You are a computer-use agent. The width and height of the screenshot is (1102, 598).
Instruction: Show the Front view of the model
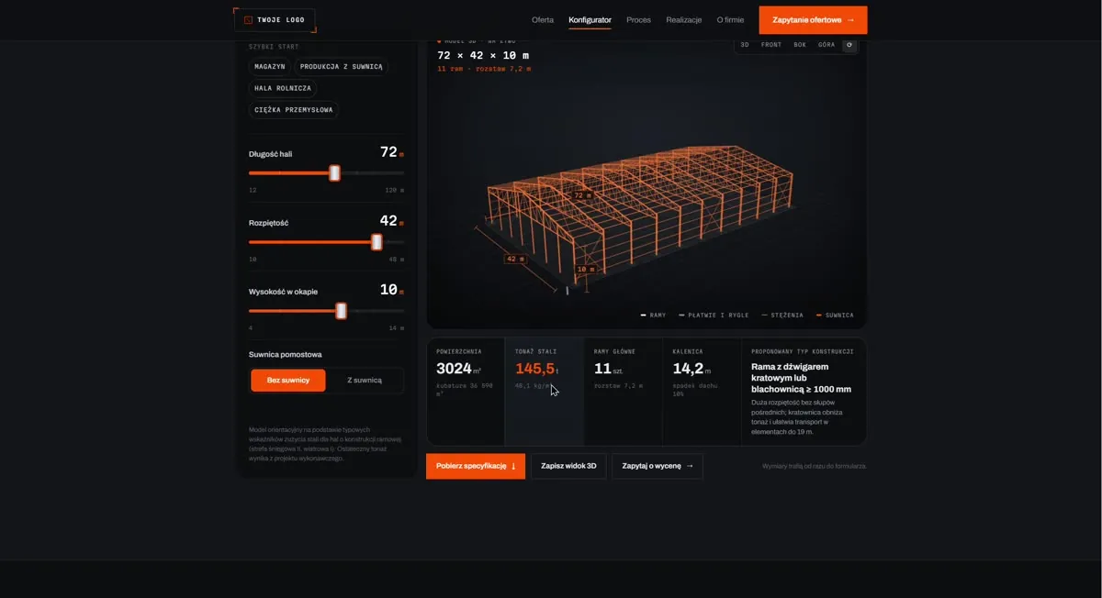(x=771, y=45)
